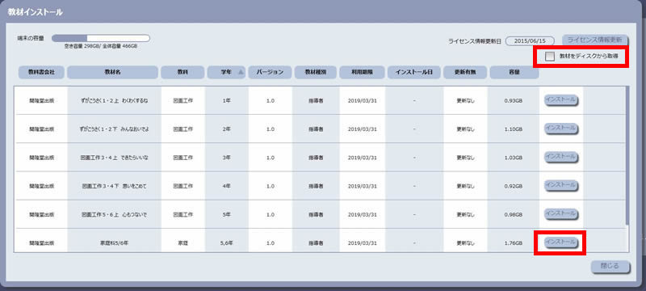646x291 pixels.
Task: Click the 4年 grade cell
Action: coord(227,186)
